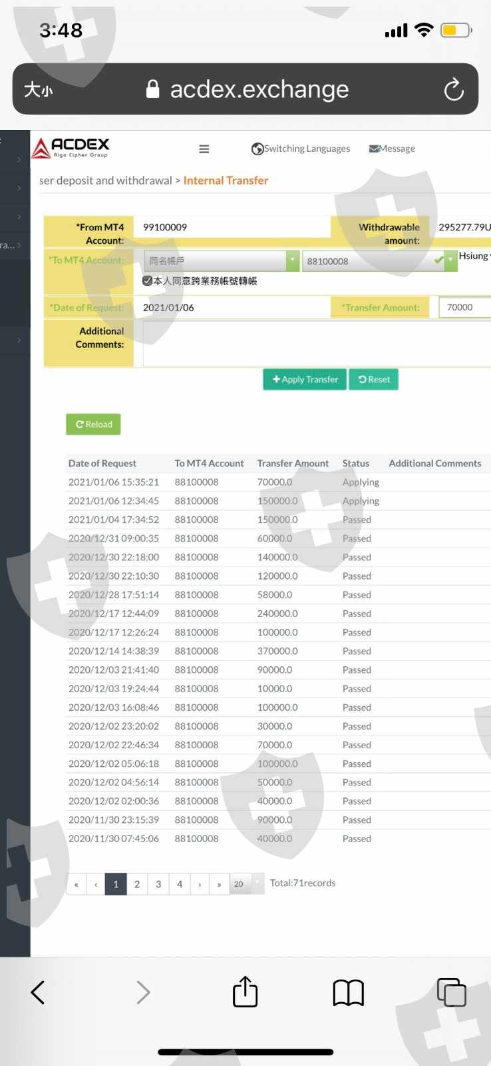The image size is (491, 1066).
Task: Open the Safari share sheet icon
Action: [x=245, y=991]
